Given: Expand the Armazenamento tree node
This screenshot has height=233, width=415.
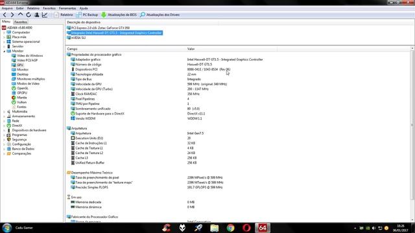Looking at the screenshot, I should (x=5, y=116).
